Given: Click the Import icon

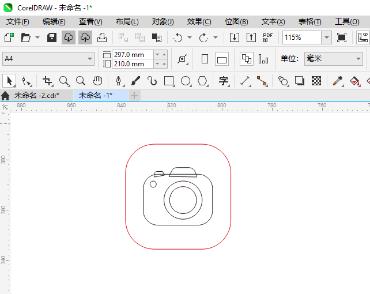Looking at the screenshot, I should click(235, 37).
